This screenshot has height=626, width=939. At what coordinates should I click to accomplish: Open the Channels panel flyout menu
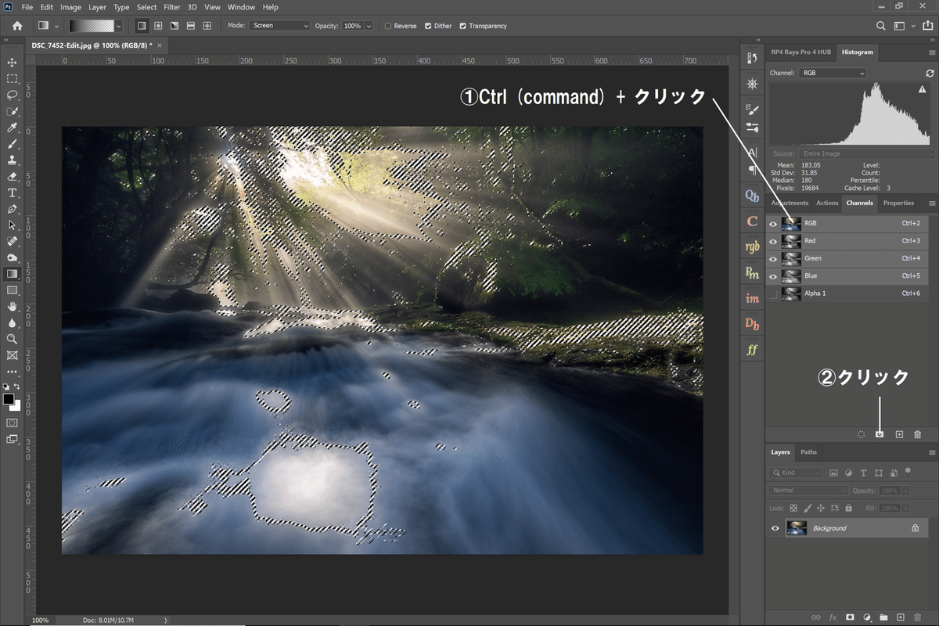931,203
